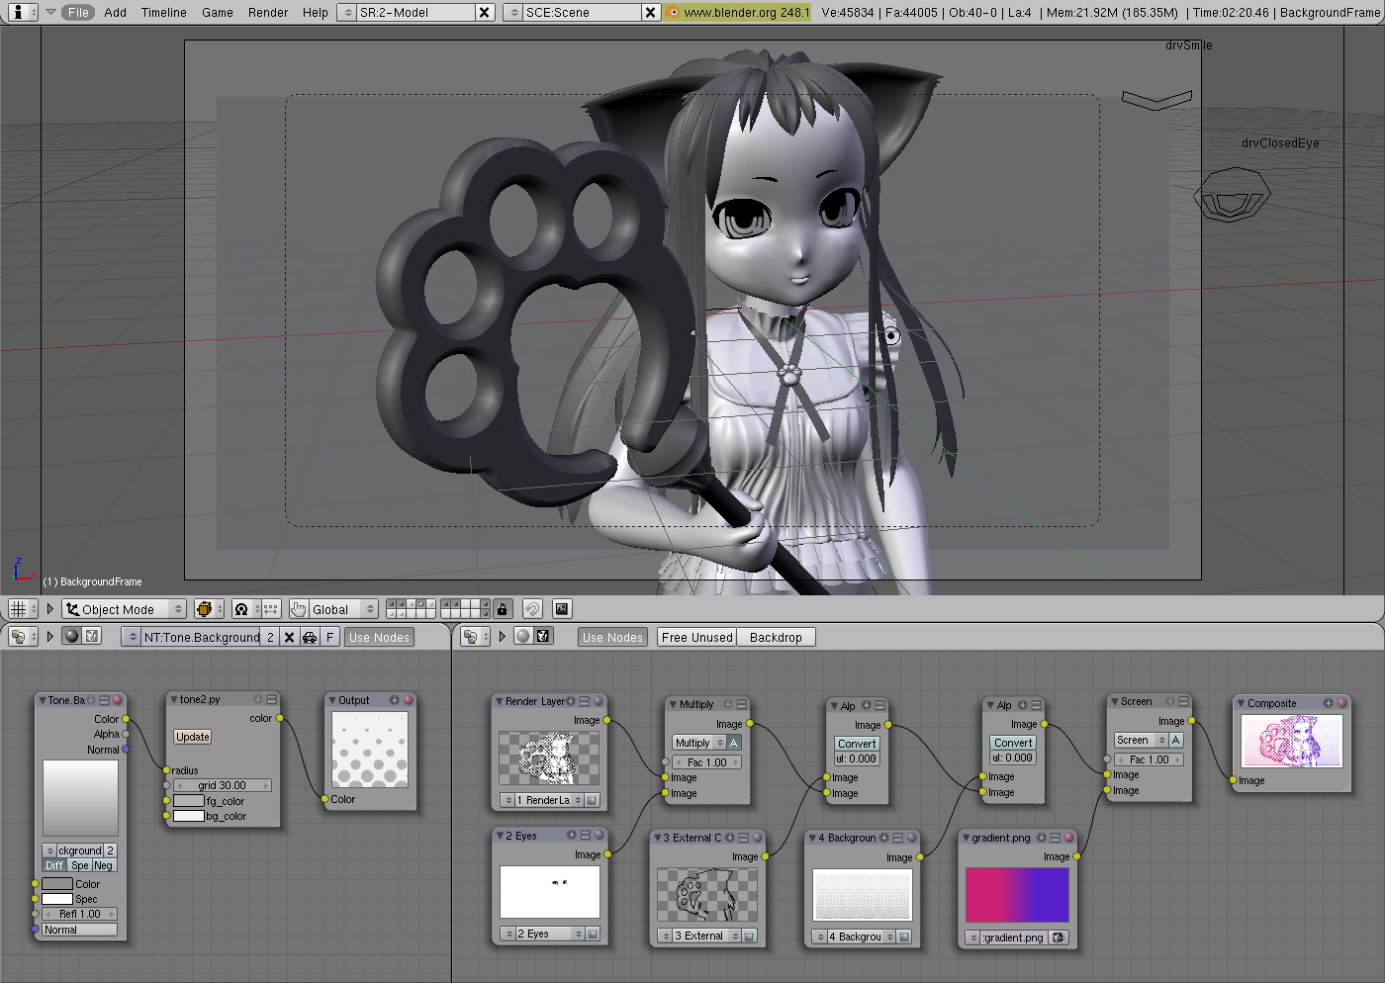Open the Multiply blend mode dropdown

[x=699, y=743]
